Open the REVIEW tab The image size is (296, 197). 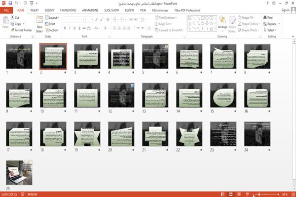pos(129,10)
